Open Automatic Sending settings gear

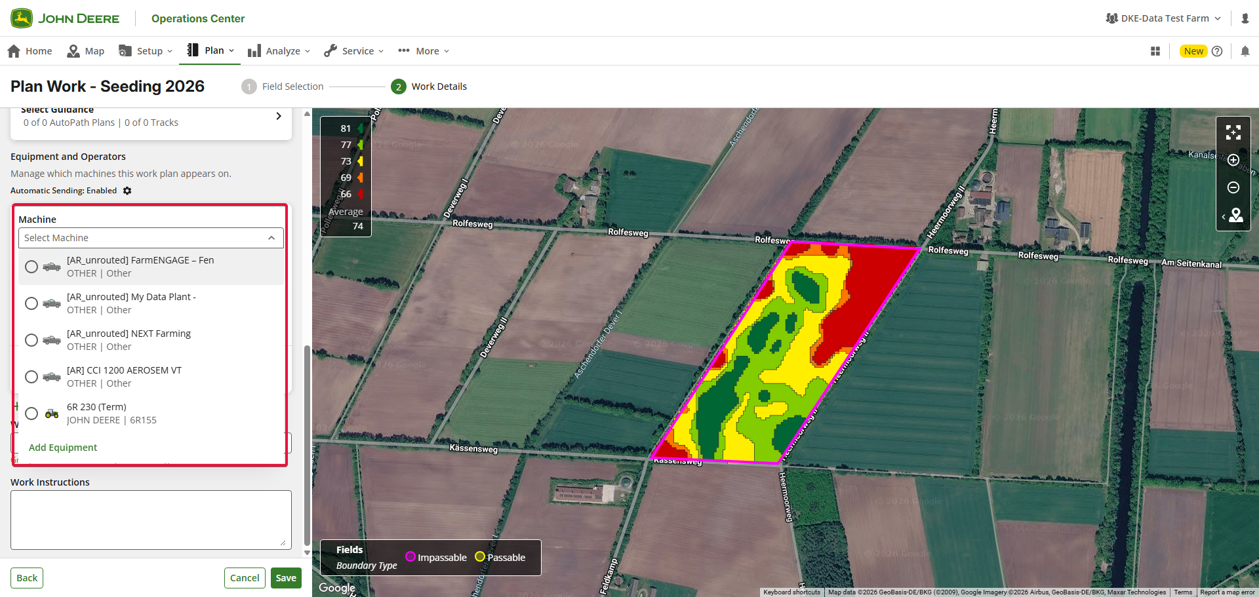[x=127, y=191]
